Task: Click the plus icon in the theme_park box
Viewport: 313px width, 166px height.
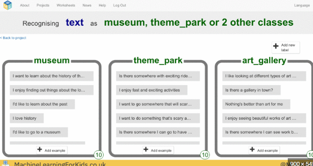Action: click(146, 149)
